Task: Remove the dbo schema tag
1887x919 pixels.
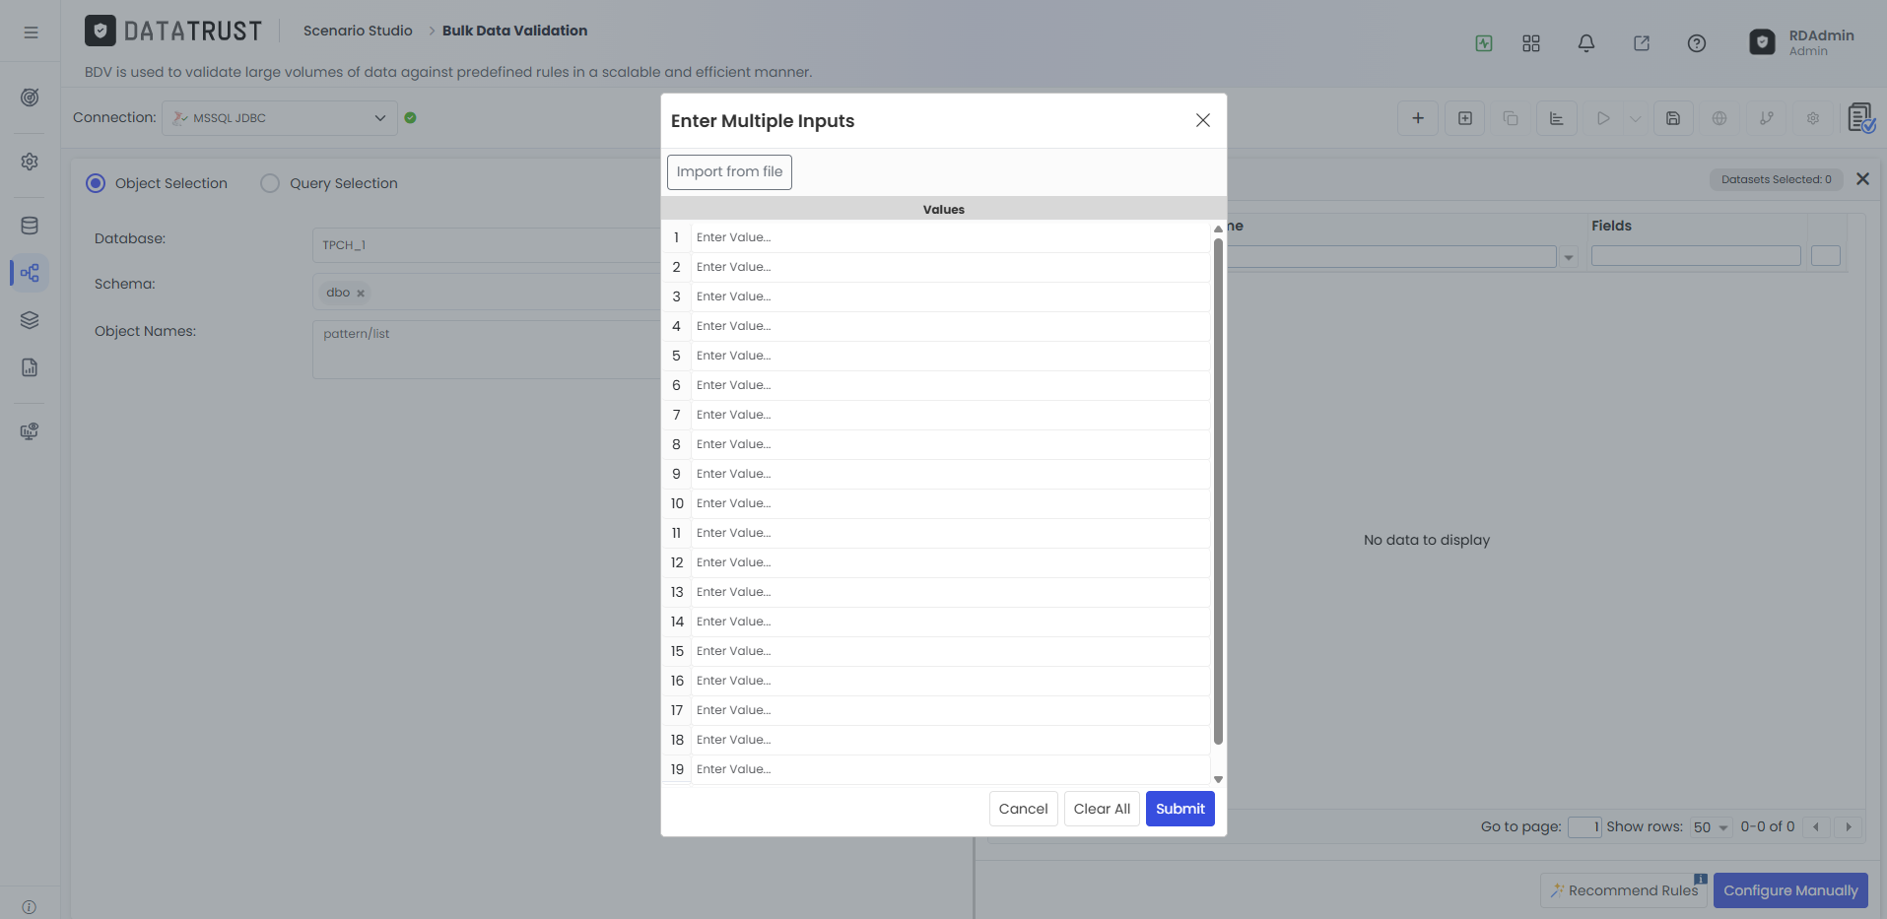Action: coord(361,294)
